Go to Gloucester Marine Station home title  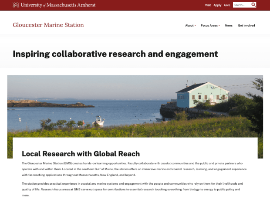point(48,25)
